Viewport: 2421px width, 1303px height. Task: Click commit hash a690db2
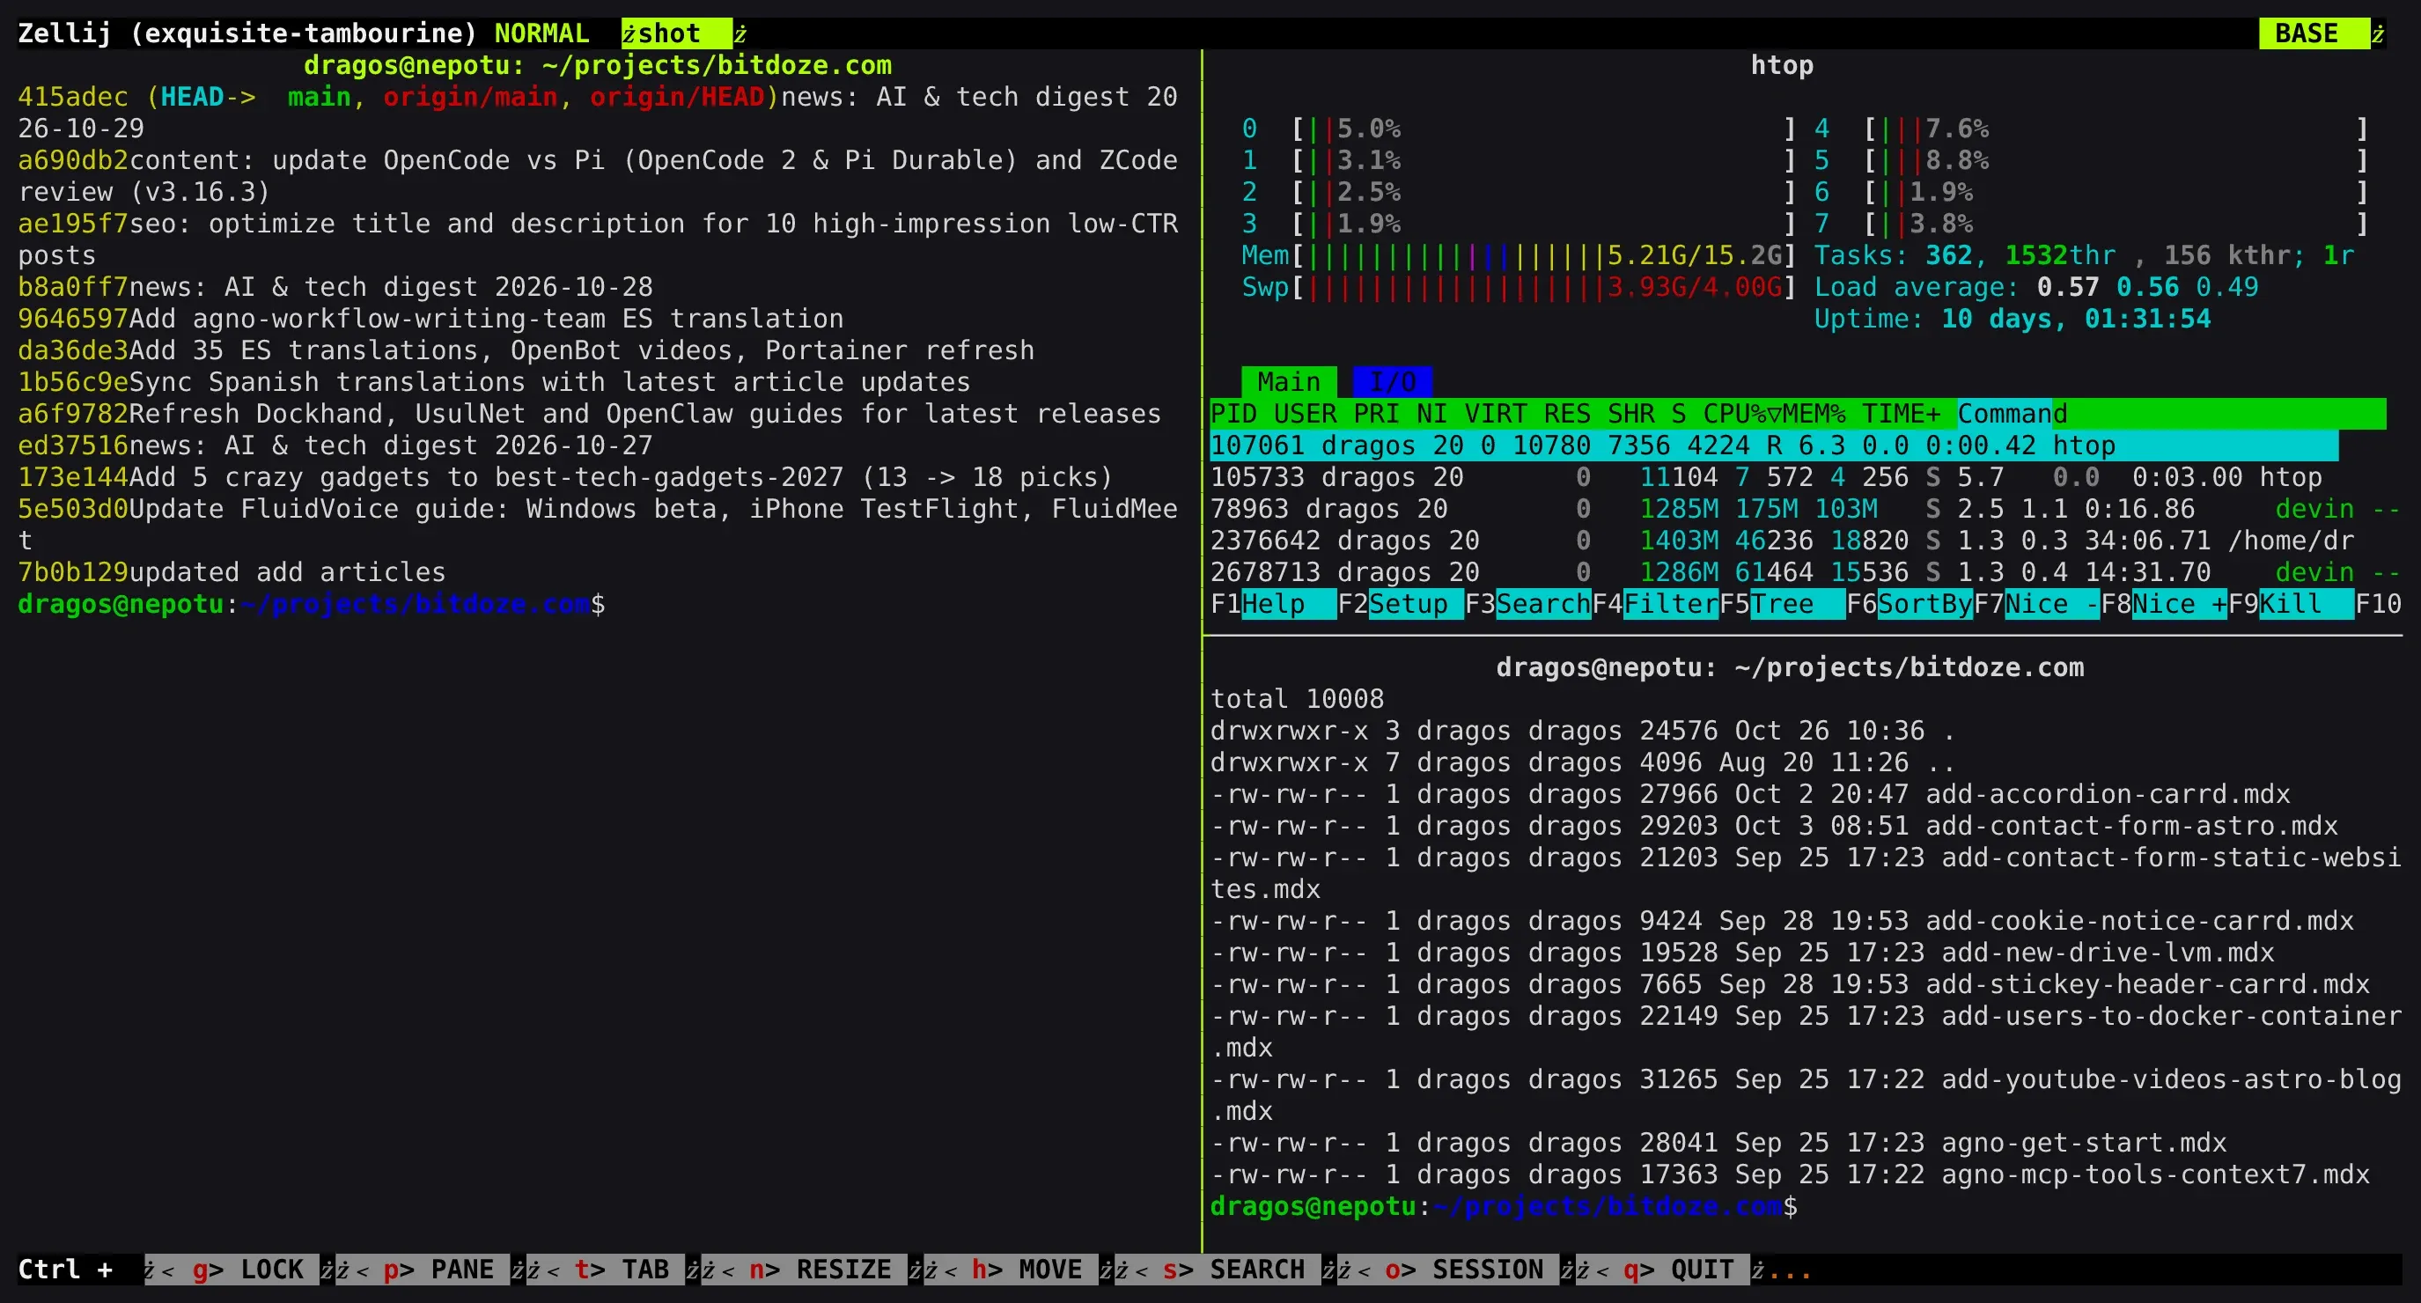click(73, 160)
